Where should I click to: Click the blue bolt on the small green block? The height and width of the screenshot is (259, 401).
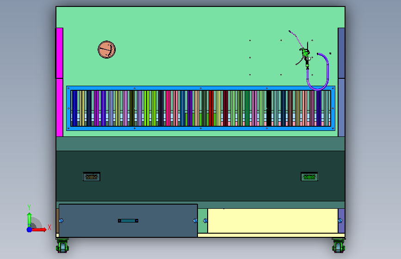(205, 221)
